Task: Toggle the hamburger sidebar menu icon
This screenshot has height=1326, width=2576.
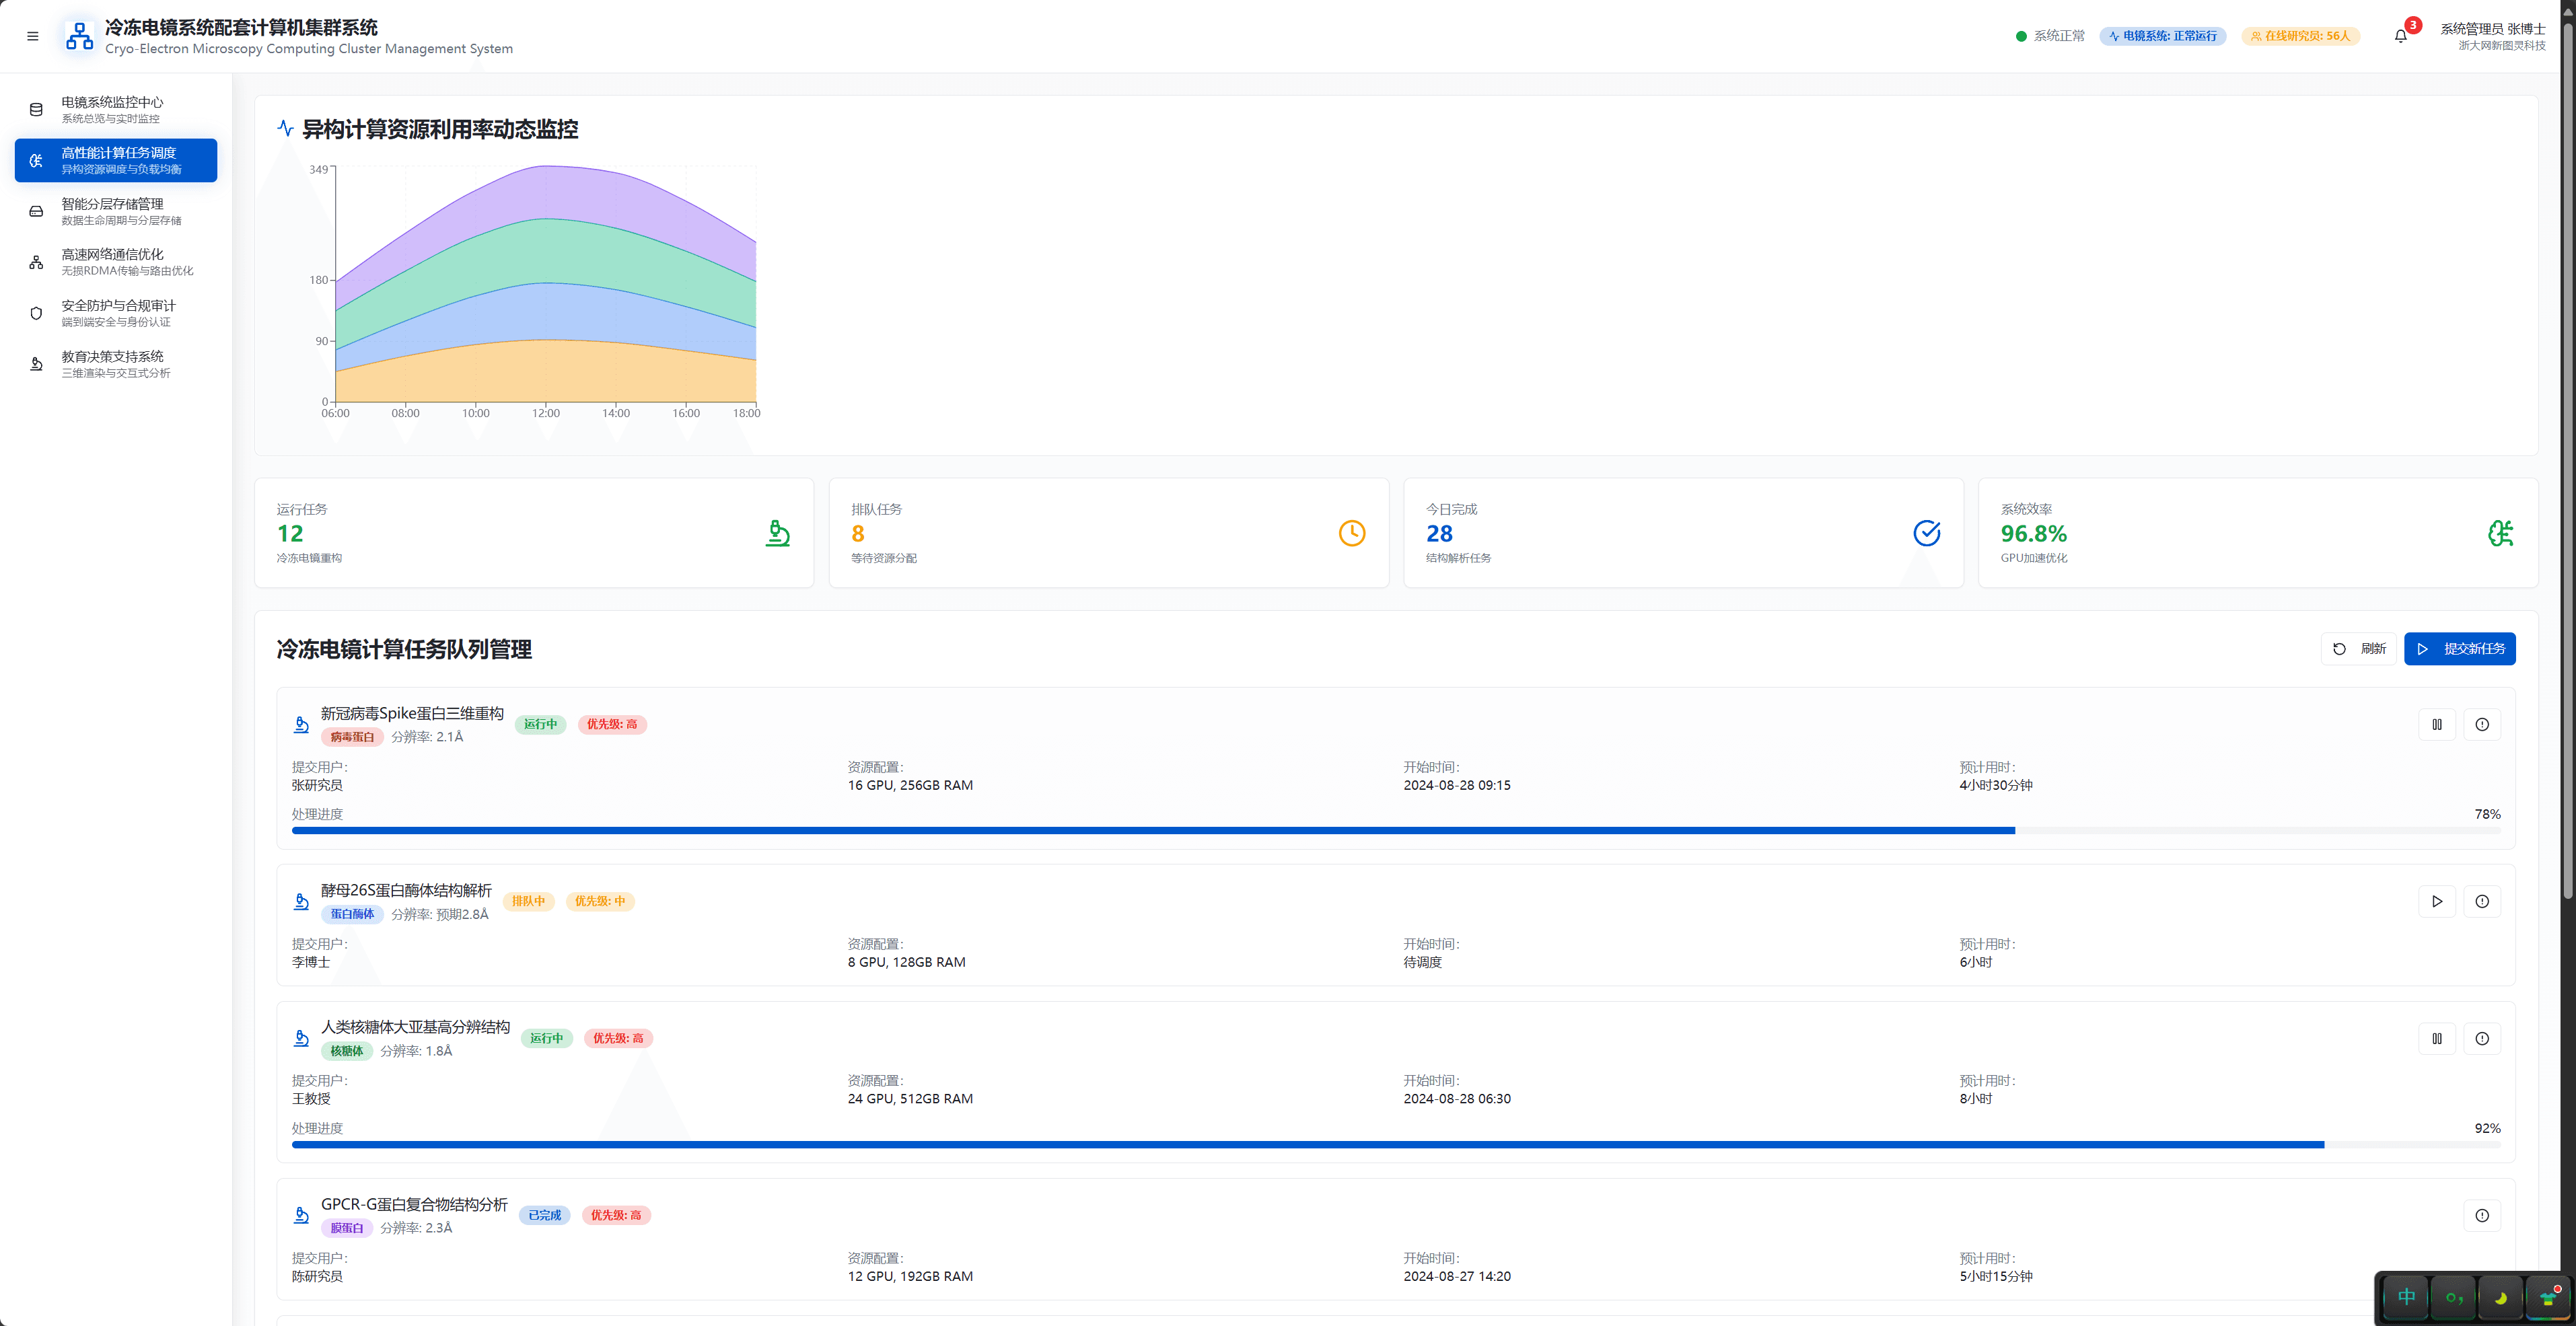Action: tap(32, 36)
